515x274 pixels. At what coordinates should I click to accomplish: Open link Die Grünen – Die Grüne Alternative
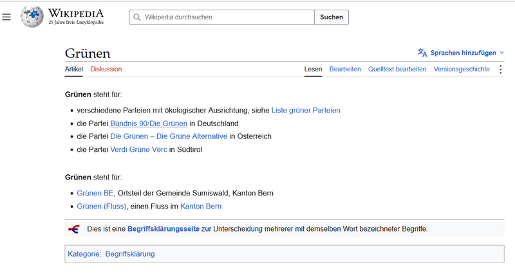(x=169, y=136)
